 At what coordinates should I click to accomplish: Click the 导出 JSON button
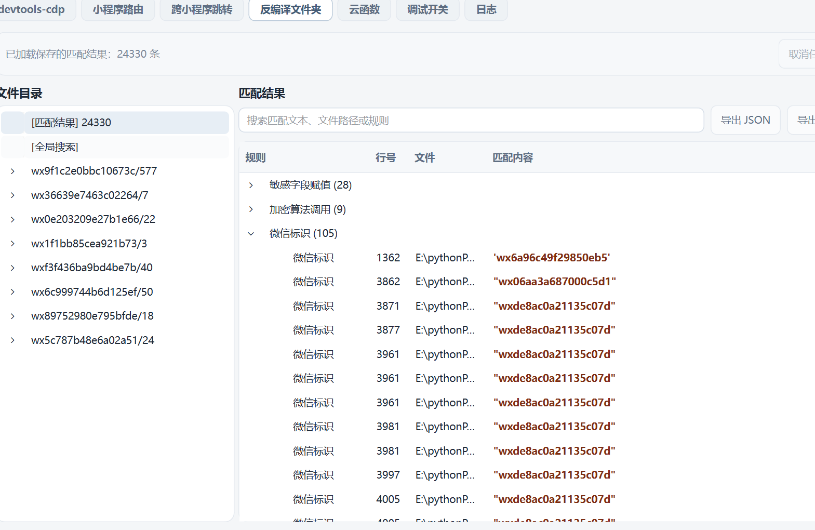point(745,120)
